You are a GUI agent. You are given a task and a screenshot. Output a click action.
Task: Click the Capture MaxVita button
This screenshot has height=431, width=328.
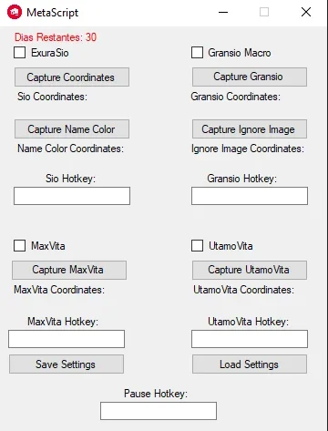pyautogui.click(x=69, y=270)
